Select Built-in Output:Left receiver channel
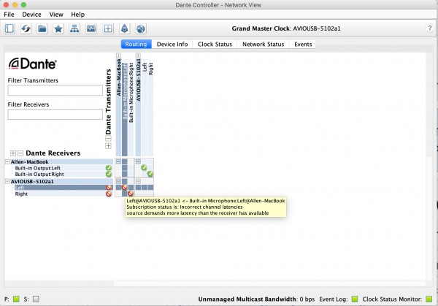Image resolution: width=438 pixels, height=306 pixels. point(38,168)
